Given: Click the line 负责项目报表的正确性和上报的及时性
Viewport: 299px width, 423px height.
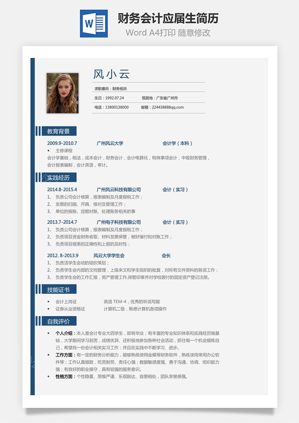Looking at the screenshot, I should pyautogui.click(x=93, y=244).
